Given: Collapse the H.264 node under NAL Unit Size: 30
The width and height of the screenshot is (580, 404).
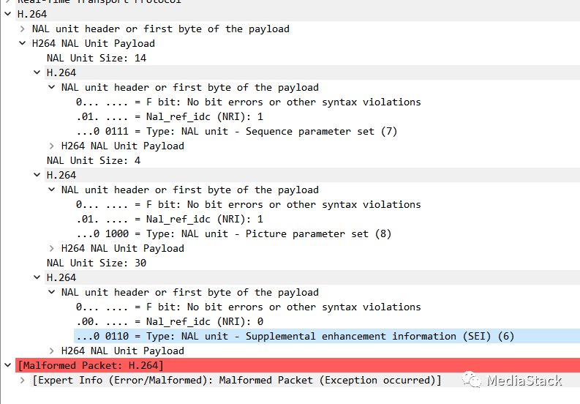Looking at the screenshot, I should (38, 277).
